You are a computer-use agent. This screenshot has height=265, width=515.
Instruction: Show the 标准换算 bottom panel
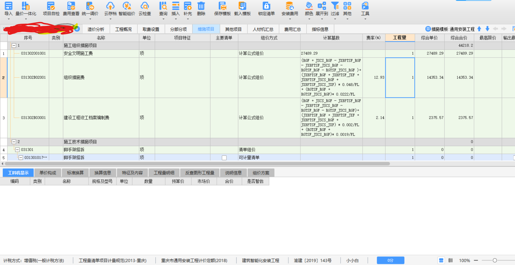pyautogui.click(x=75, y=173)
